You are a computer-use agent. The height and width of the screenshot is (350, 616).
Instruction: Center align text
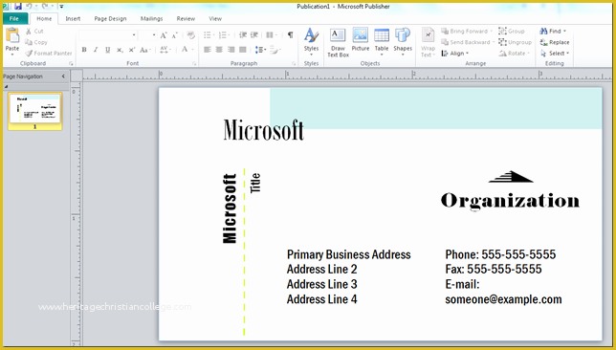pyautogui.click(x=219, y=50)
